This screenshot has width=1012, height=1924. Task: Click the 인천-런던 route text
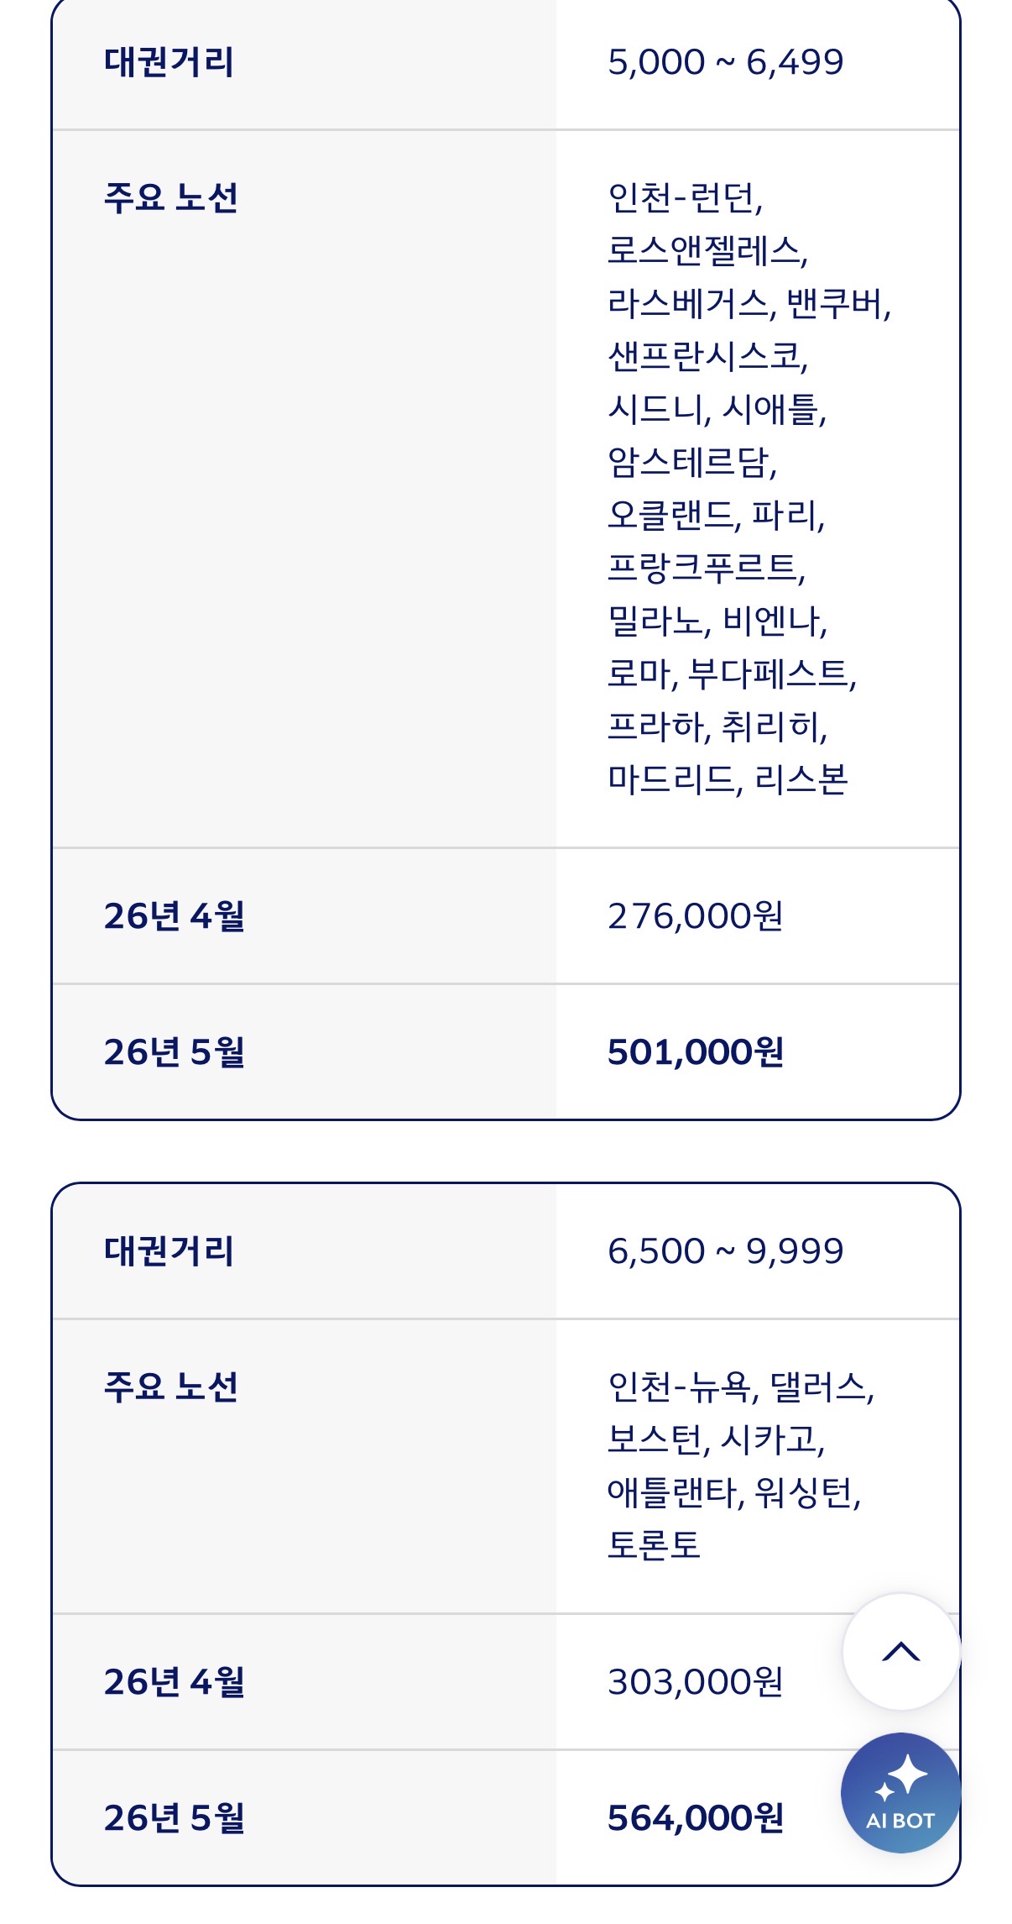tap(685, 198)
